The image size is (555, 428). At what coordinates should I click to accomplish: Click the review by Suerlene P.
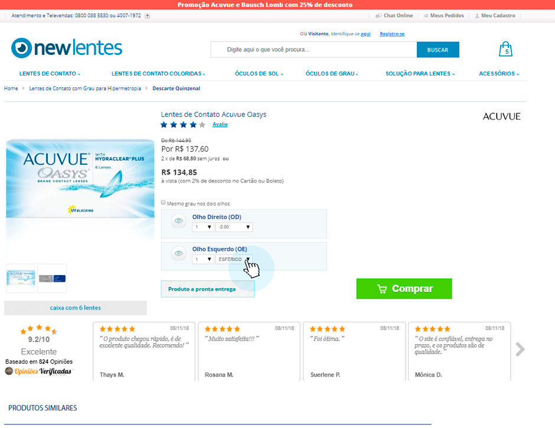354,351
